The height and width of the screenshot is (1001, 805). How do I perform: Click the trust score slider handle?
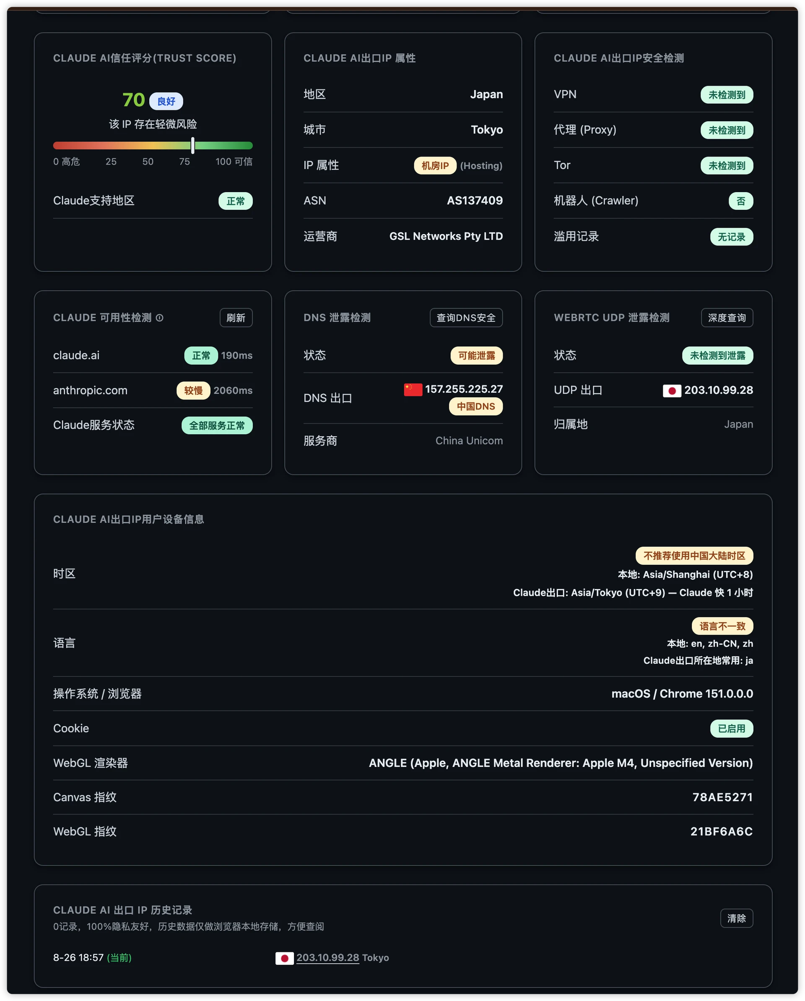pyautogui.click(x=192, y=145)
